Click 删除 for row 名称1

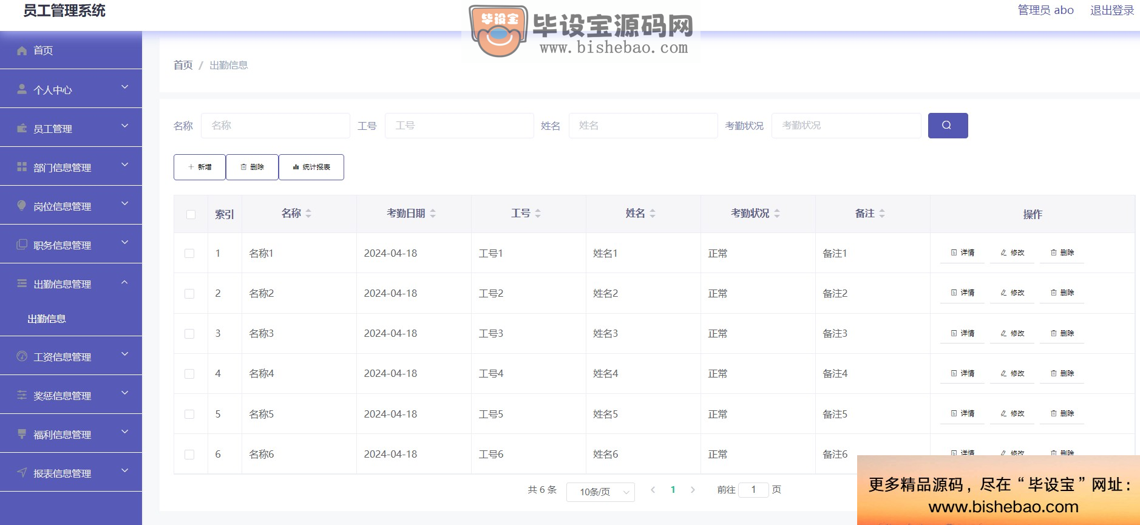click(1062, 253)
